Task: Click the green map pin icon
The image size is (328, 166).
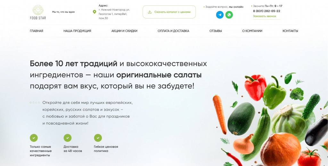Action: (94, 12)
